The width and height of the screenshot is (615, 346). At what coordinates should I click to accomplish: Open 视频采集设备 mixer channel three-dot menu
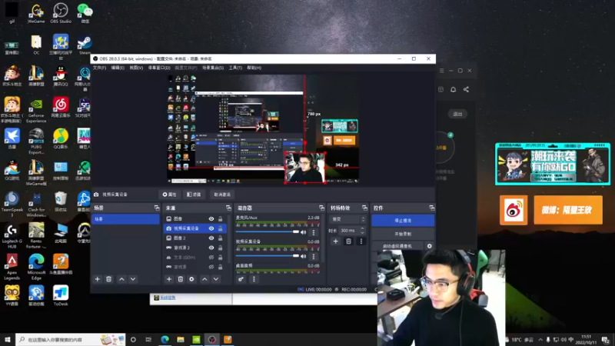[x=314, y=257]
